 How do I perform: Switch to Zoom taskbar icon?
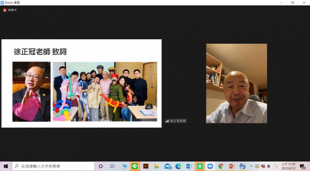pos(210,166)
